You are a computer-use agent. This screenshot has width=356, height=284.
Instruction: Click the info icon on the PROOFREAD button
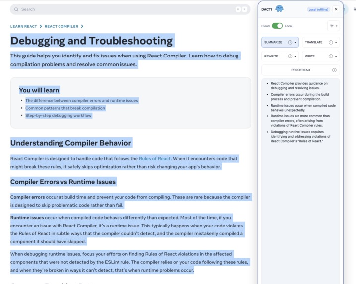pos(334,70)
